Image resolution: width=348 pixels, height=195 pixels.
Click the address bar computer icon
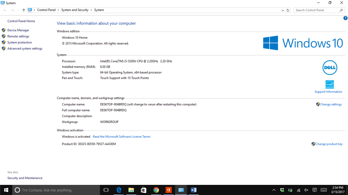(x=30, y=10)
